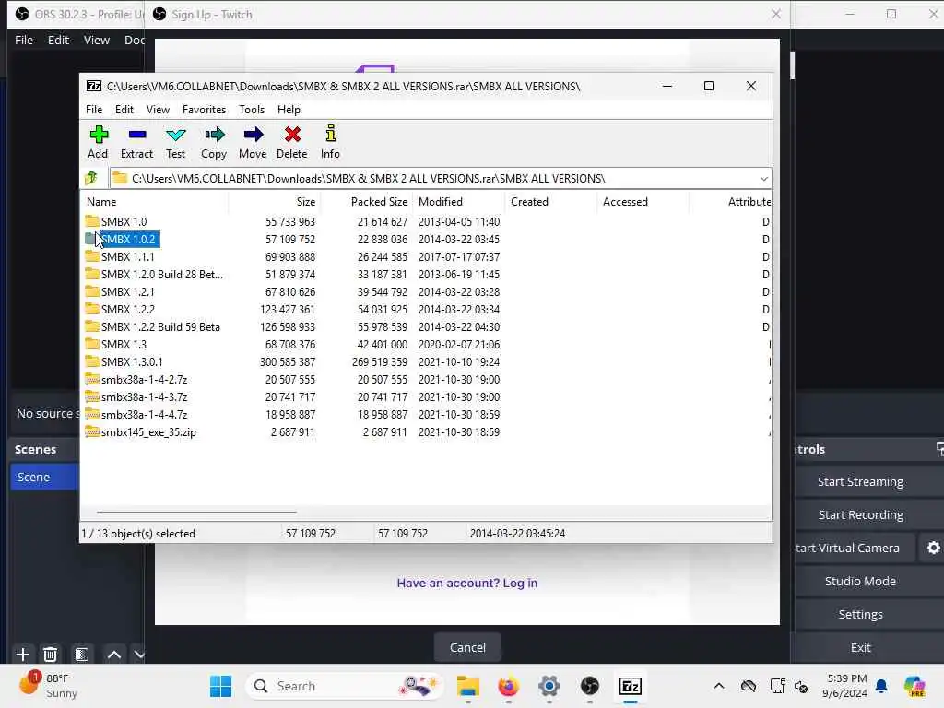
Task: Sort by the Size column header
Action: pos(275,202)
